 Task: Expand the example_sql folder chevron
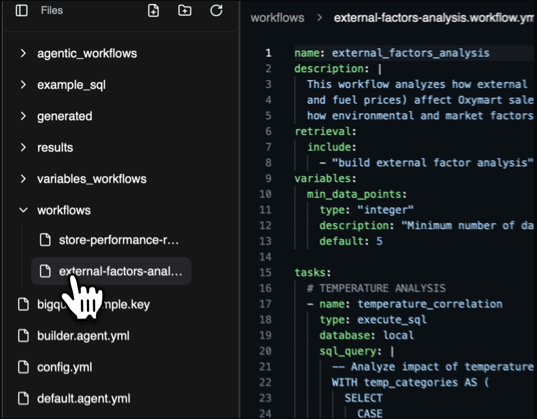click(x=23, y=85)
